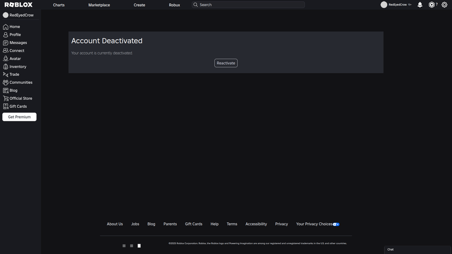Open the Robux tab
The image size is (452, 254).
[174, 5]
